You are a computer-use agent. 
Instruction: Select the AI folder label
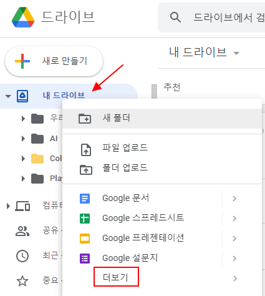tap(54, 139)
